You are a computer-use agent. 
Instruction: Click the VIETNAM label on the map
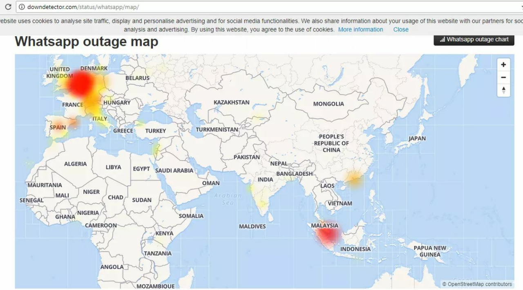pyautogui.click(x=340, y=204)
